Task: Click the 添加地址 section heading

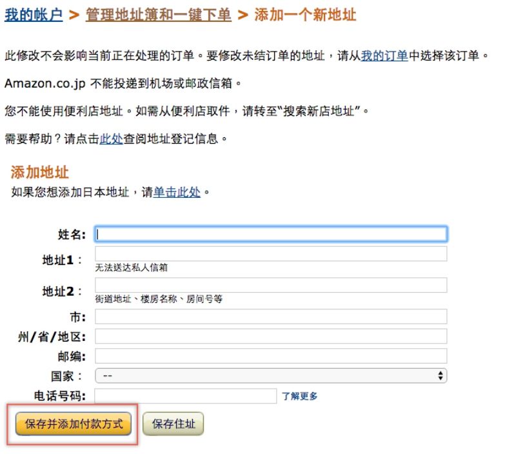Action: click(x=40, y=172)
